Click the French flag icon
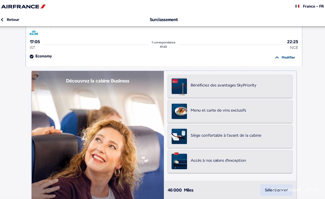 pyautogui.click(x=297, y=6)
